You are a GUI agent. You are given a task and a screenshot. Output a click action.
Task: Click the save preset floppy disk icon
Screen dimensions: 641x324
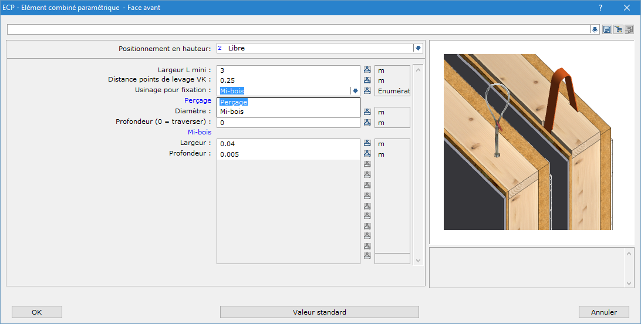(607, 29)
